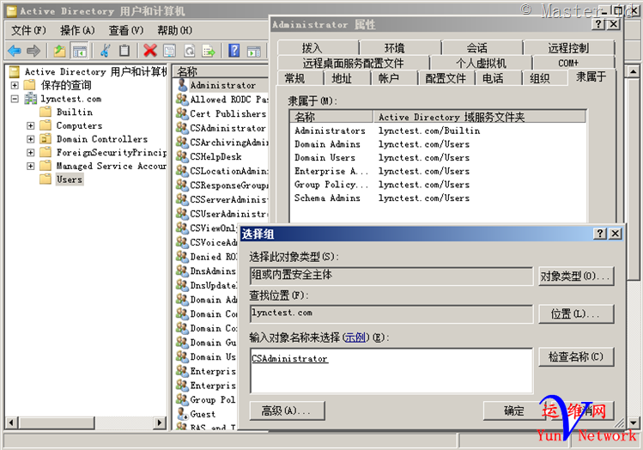Click the Builtin folder icon
643x450 pixels.
[45, 112]
